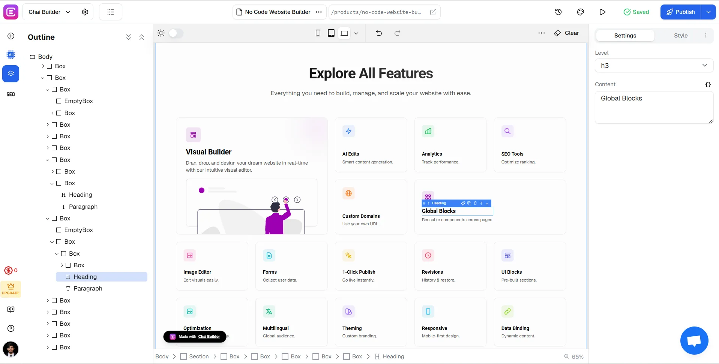719x364 pixels.
Task: Click the redo arrow in the canvas toolbar
Action: point(397,33)
